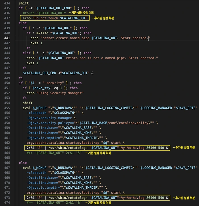Click empty line 465 in the editor
199x206 pixels.
(x=107, y=158)
